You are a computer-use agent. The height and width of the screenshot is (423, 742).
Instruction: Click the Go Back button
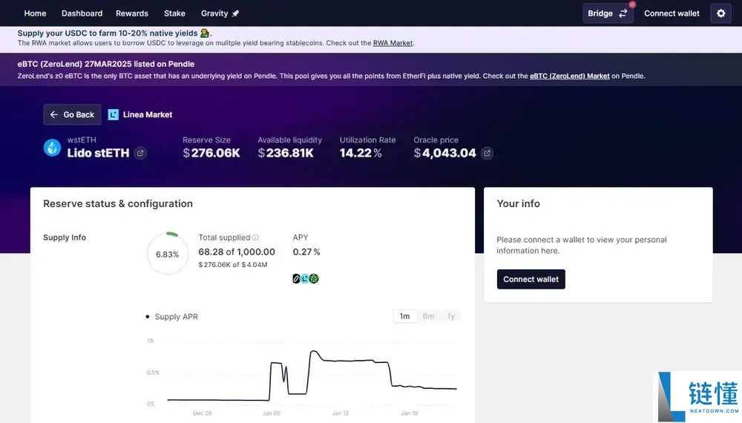(72, 115)
